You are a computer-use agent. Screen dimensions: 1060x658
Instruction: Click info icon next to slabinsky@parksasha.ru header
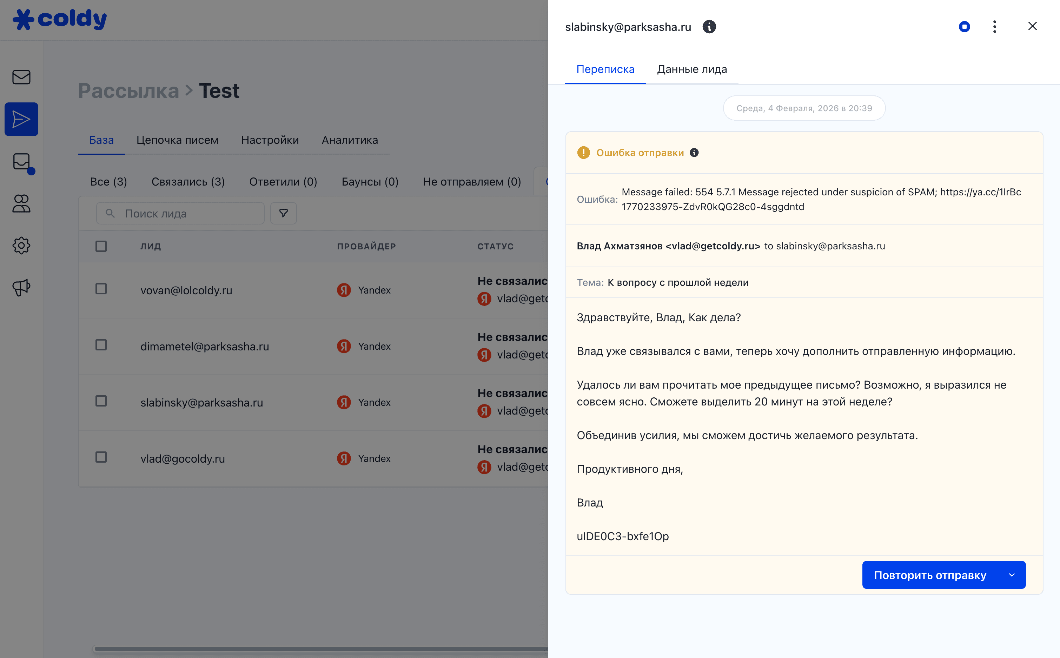709,27
